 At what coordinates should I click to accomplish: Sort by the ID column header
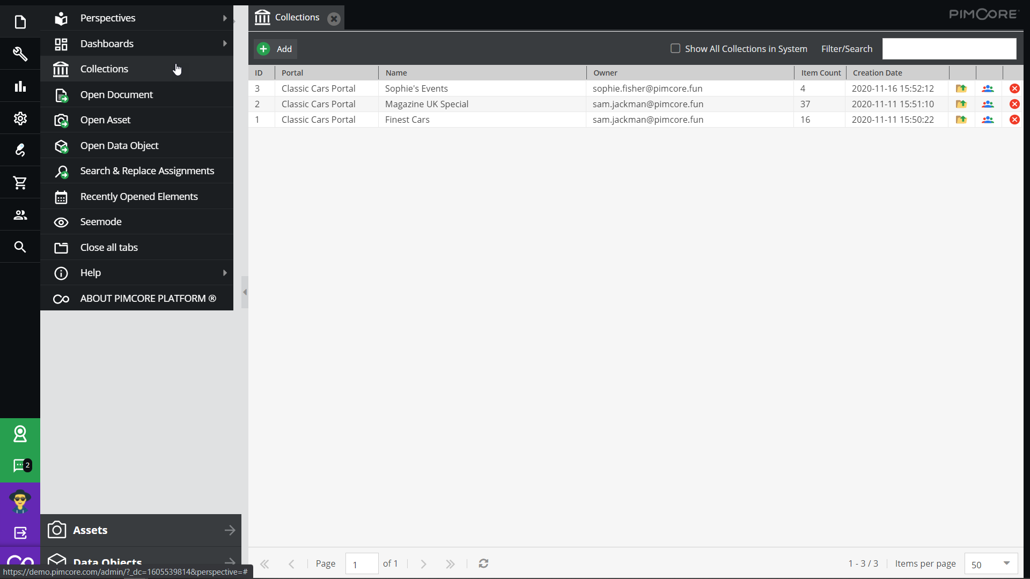tap(261, 73)
